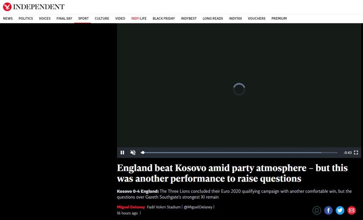Click the video progress bar
This screenshot has height=220, width=363.
click(x=239, y=153)
